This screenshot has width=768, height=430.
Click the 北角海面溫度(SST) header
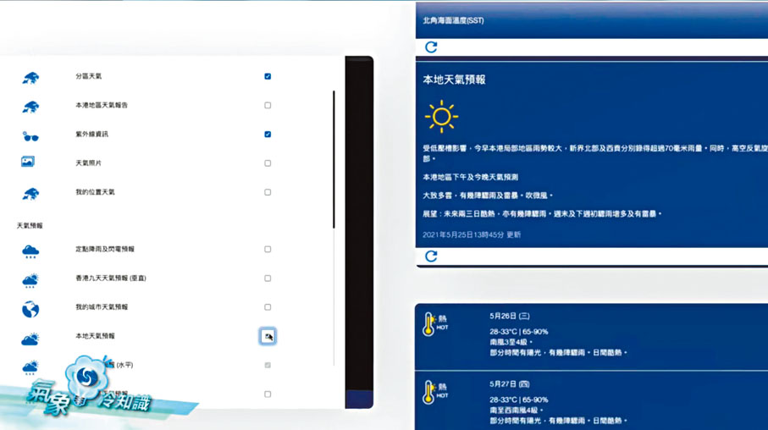tap(453, 19)
